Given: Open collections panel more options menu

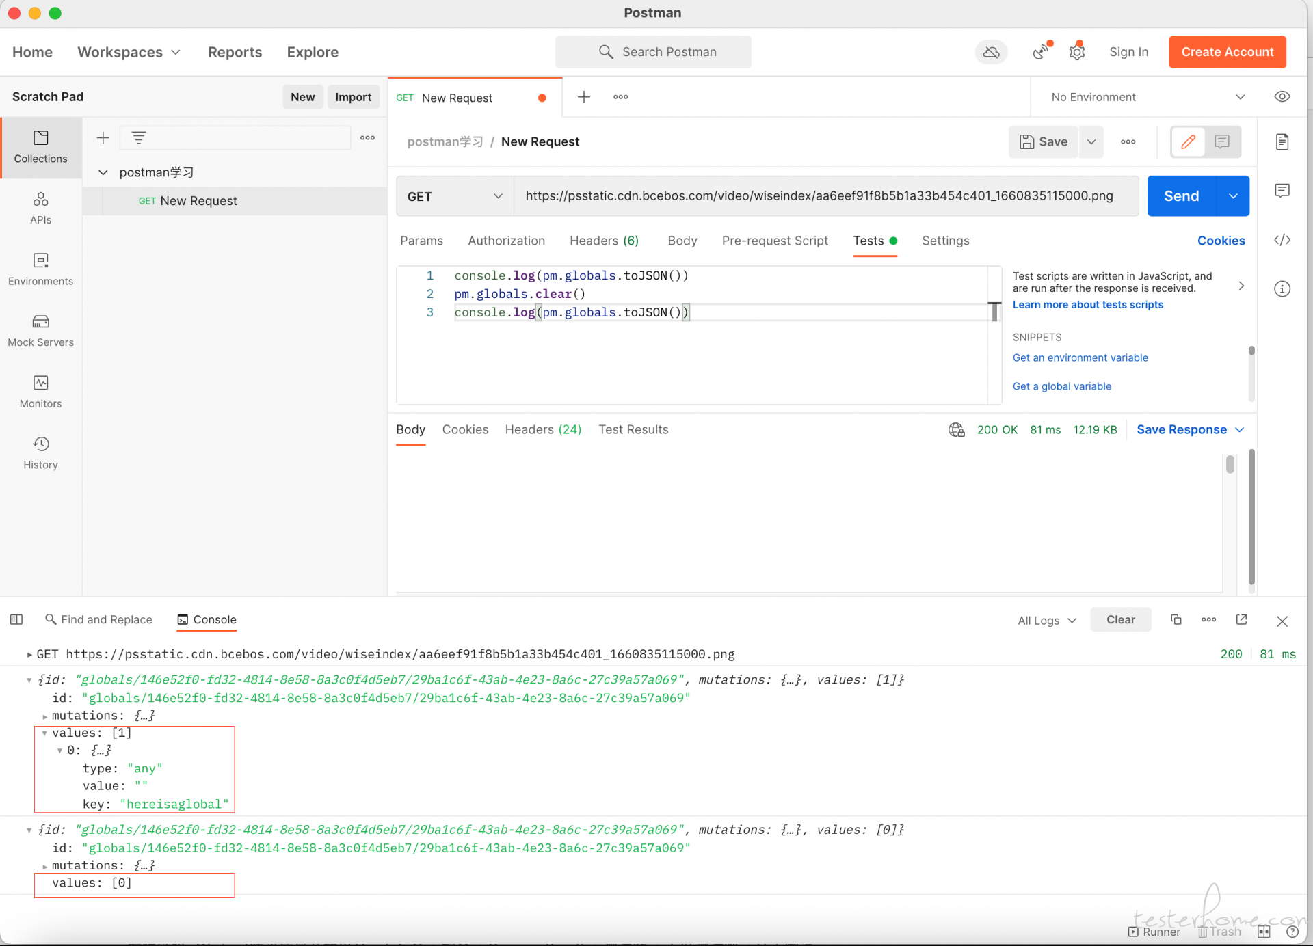Looking at the screenshot, I should click(368, 138).
